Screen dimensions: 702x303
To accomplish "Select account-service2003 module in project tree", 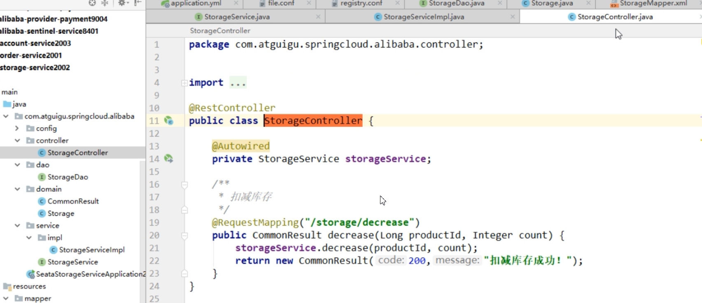I will click(35, 43).
